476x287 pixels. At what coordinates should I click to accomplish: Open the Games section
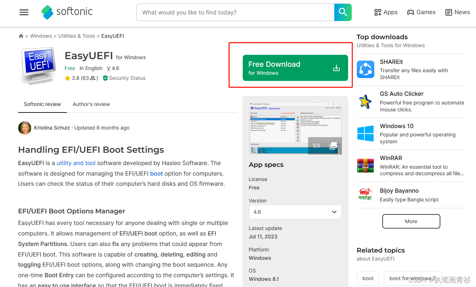pos(421,12)
